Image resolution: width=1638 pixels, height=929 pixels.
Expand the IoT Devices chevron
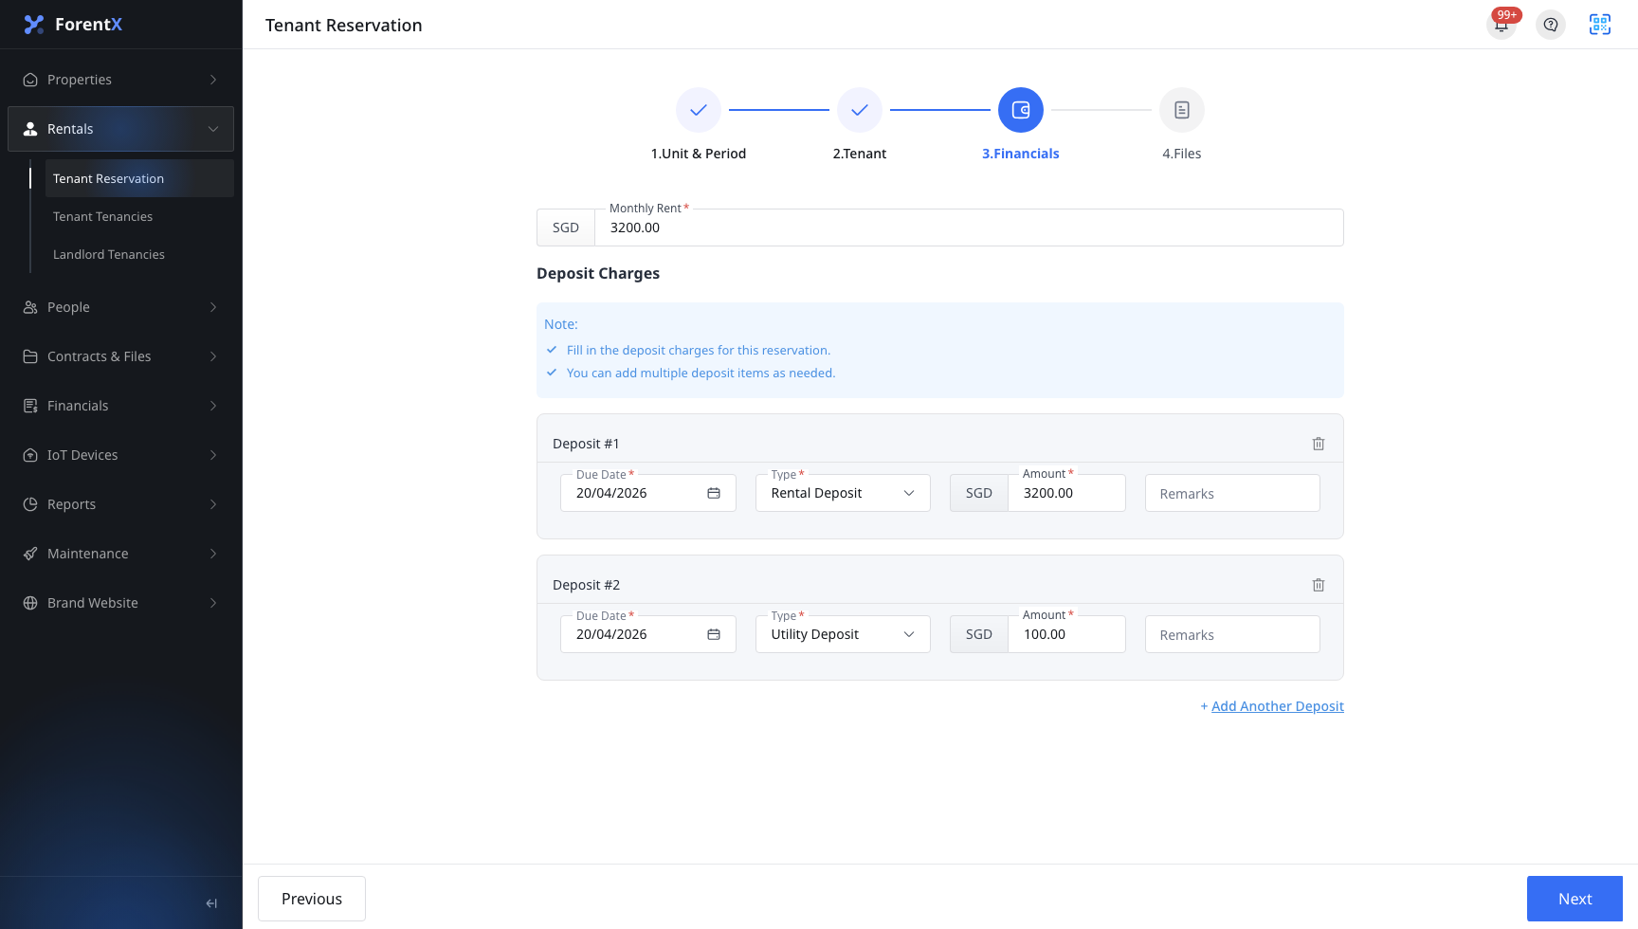[x=213, y=455]
